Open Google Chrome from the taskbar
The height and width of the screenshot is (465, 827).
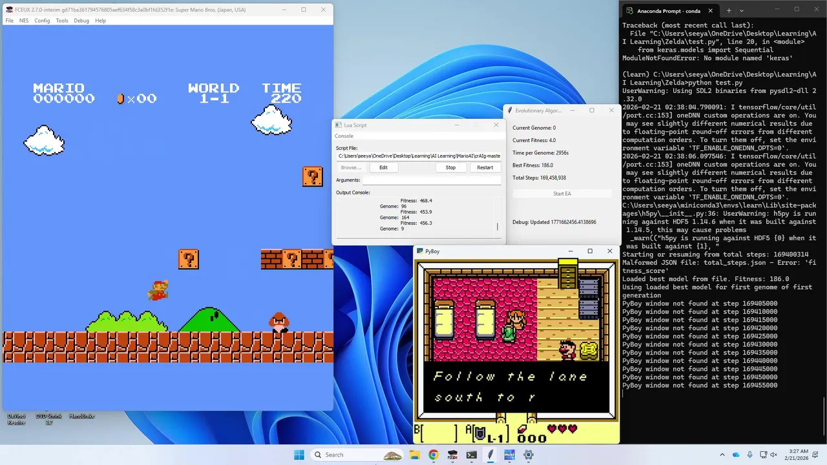click(x=434, y=455)
